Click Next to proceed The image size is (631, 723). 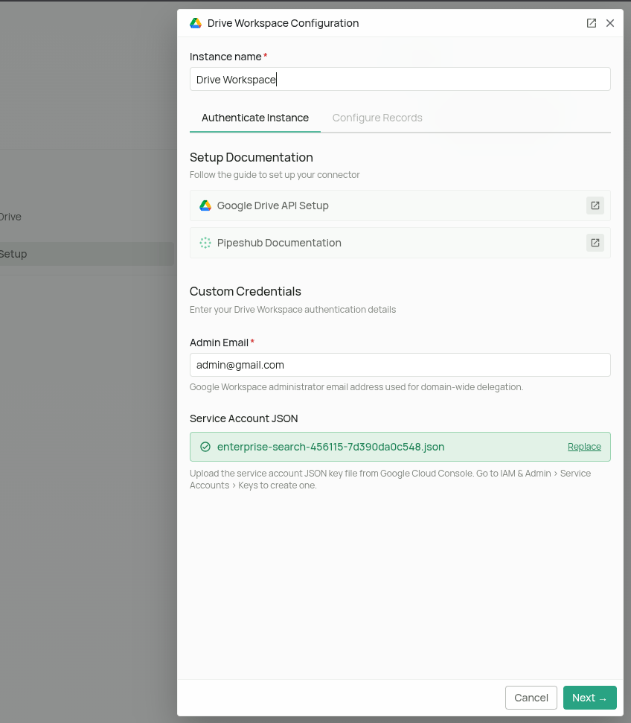pyautogui.click(x=589, y=698)
